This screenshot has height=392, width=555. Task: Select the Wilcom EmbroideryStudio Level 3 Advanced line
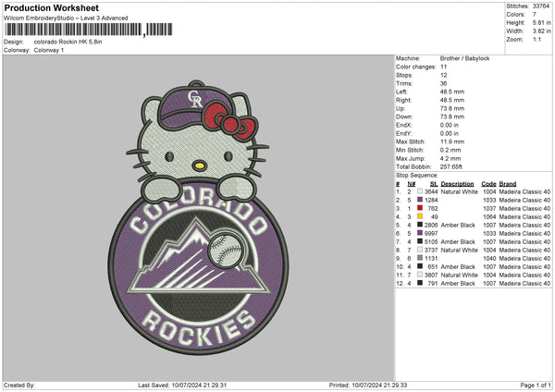pos(66,18)
